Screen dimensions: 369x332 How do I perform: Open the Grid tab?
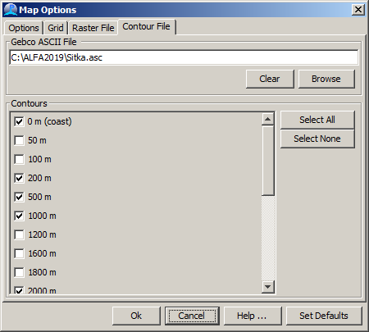(56, 28)
